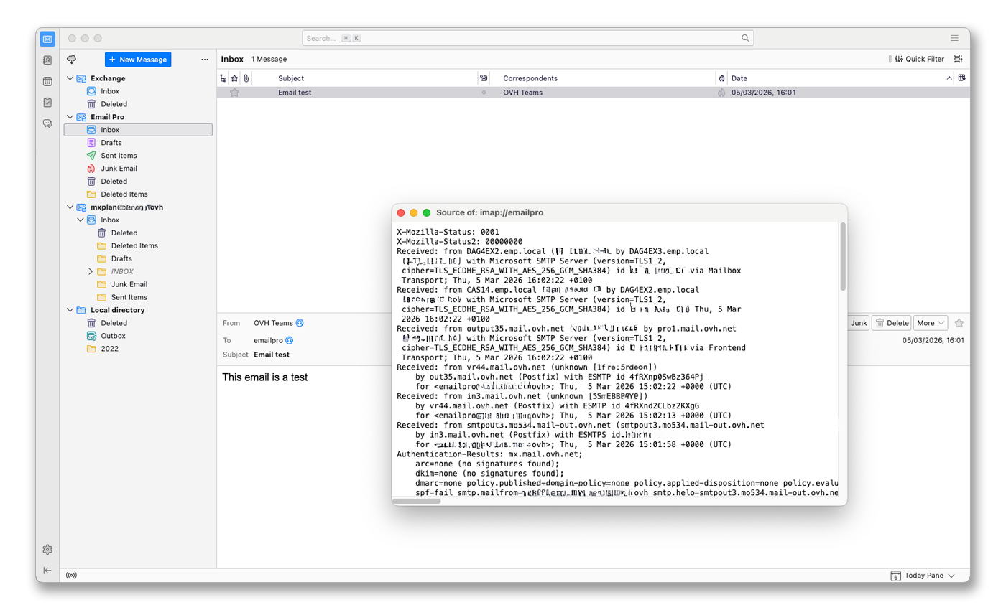
Task: Star the message in the reading pane
Action: click(x=960, y=323)
